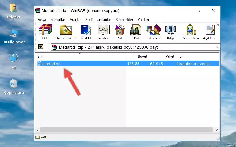This screenshot has width=236, height=147.
Task: Click the question mark help button
Action: [199, 10]
